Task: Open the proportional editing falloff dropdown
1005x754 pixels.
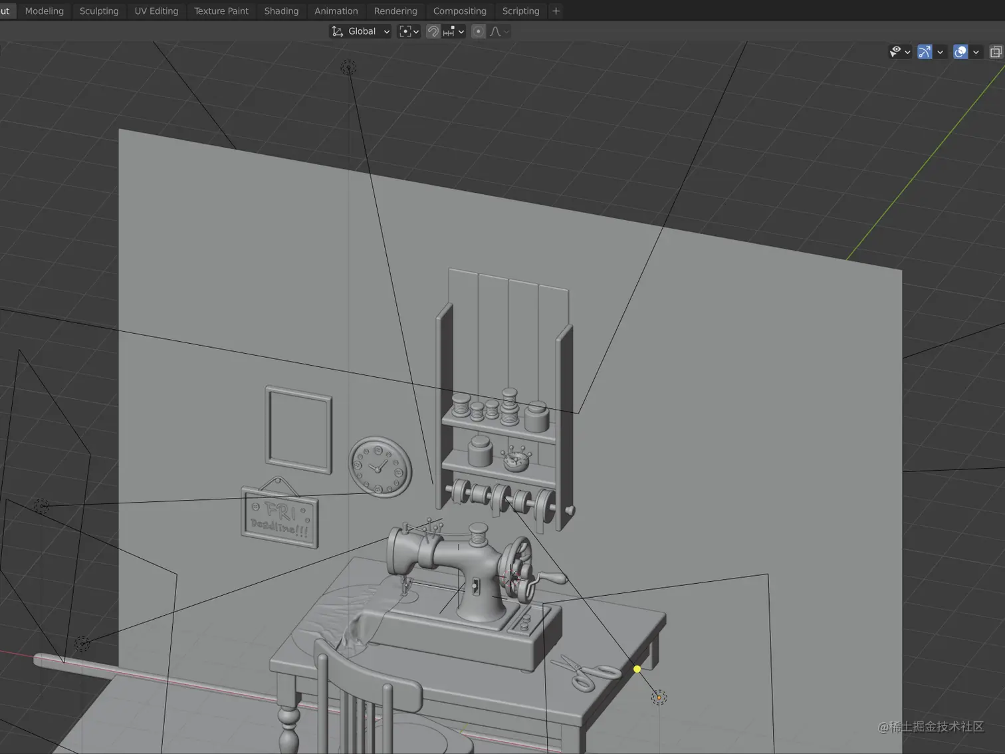Action: click(x=499, y=31)
